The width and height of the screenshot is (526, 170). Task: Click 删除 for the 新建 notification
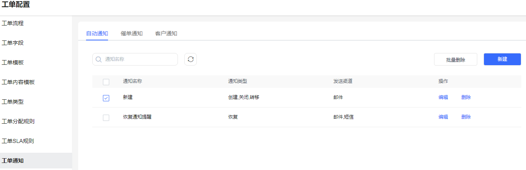[x=466, y=97]
